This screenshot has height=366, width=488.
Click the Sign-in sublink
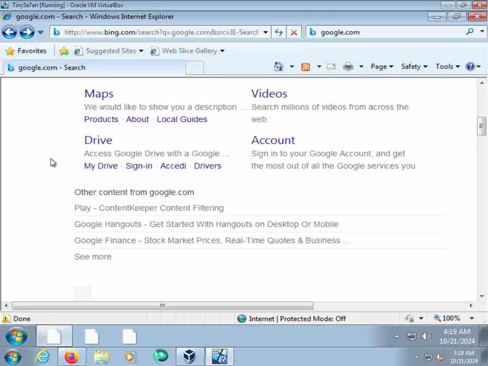(139, 166)
